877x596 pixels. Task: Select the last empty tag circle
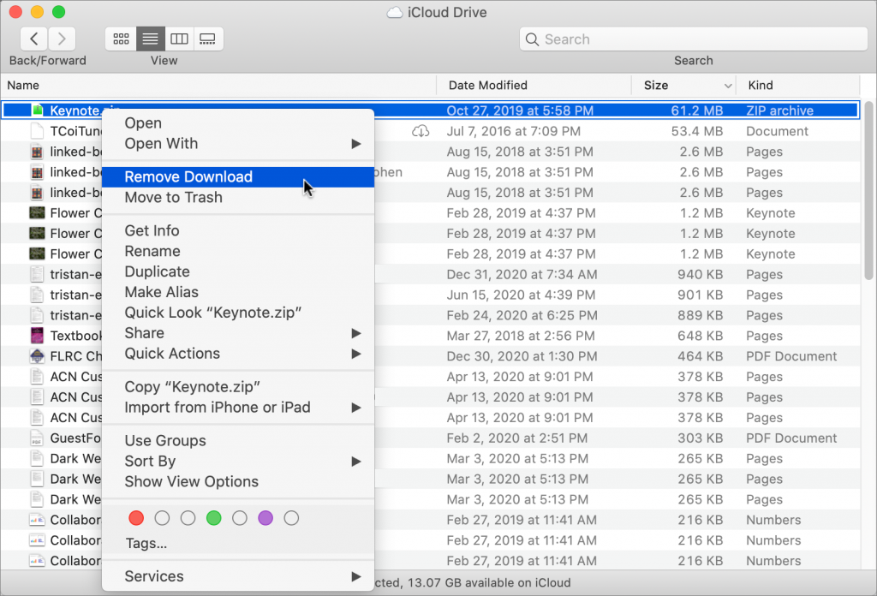291,518
